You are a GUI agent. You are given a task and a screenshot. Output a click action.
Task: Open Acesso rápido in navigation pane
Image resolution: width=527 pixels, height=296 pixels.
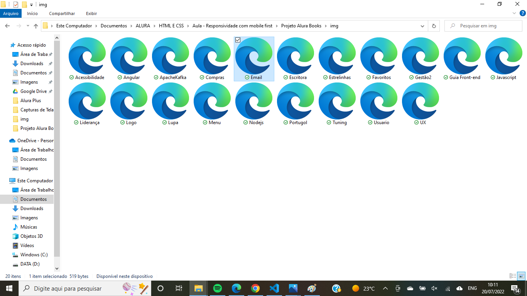(31, 45)
